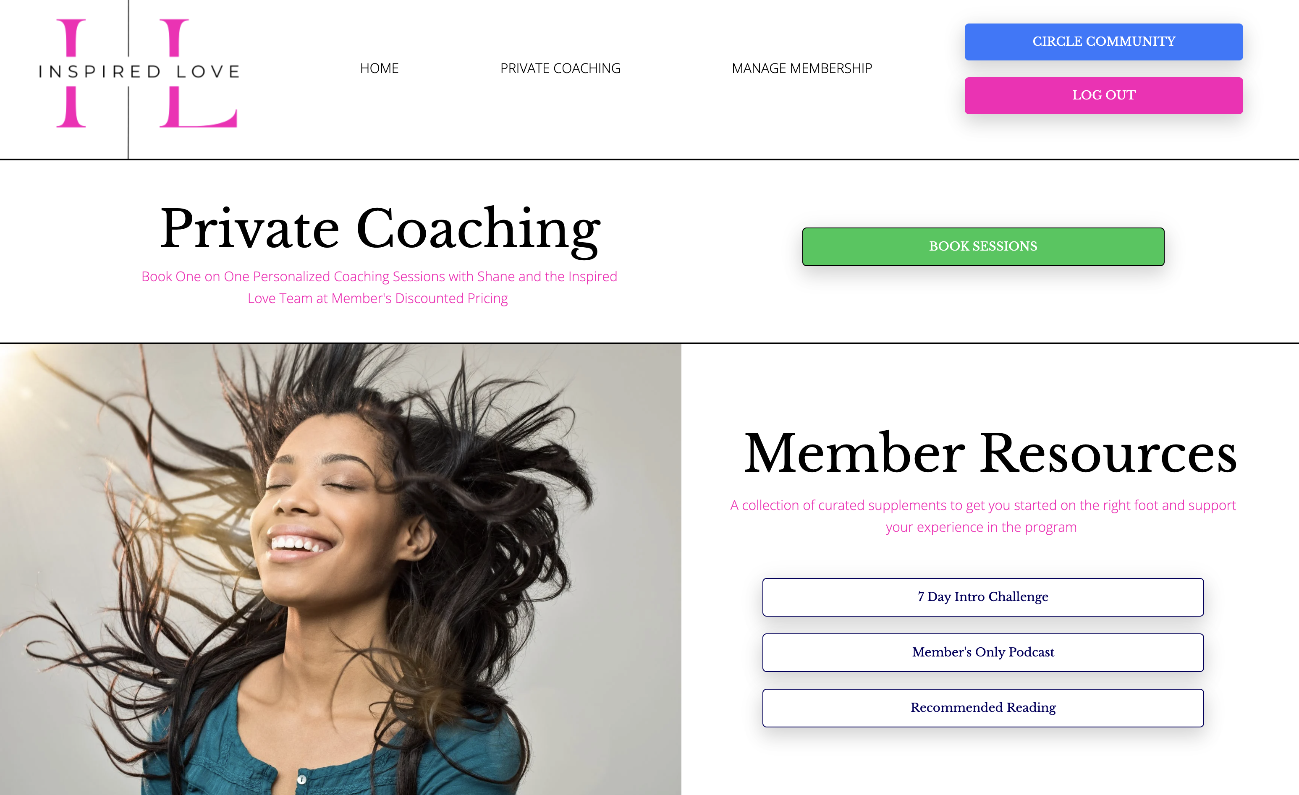Open the Member's Only Podcast resource
Viewport: 1299px width, 795px height.
(x=983, y=652)
